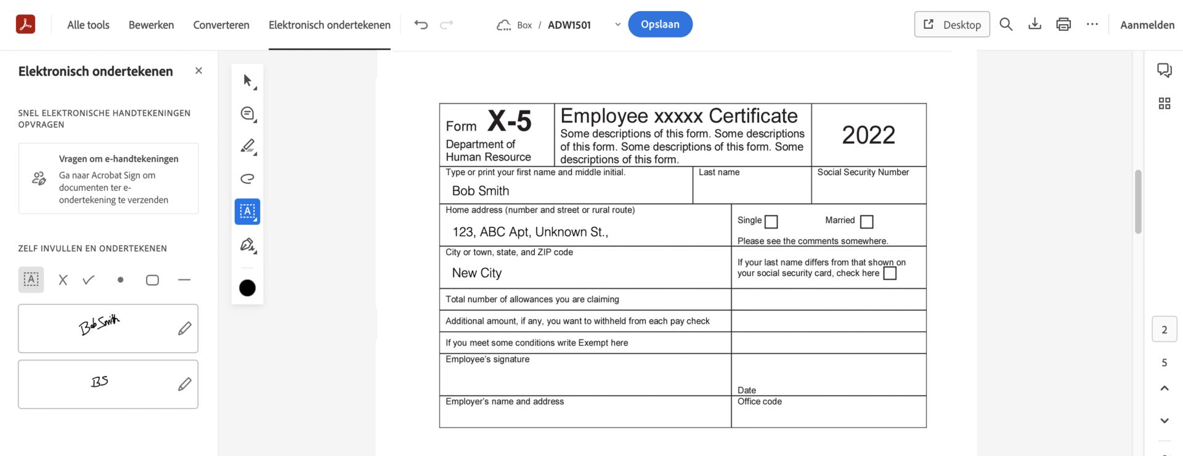
Task: Switch to Elektronisch ondertekenen tab
Action: 330,25
